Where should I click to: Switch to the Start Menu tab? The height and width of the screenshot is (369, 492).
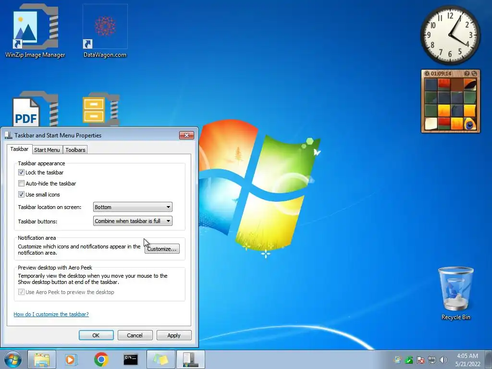pos(47,150)
